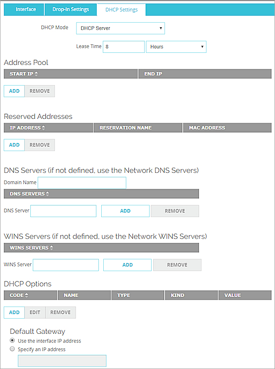Viewport: 275px width, 369px height.
Task: Click the TYPE column header in DHCP Options
Action: click(137, 295)
